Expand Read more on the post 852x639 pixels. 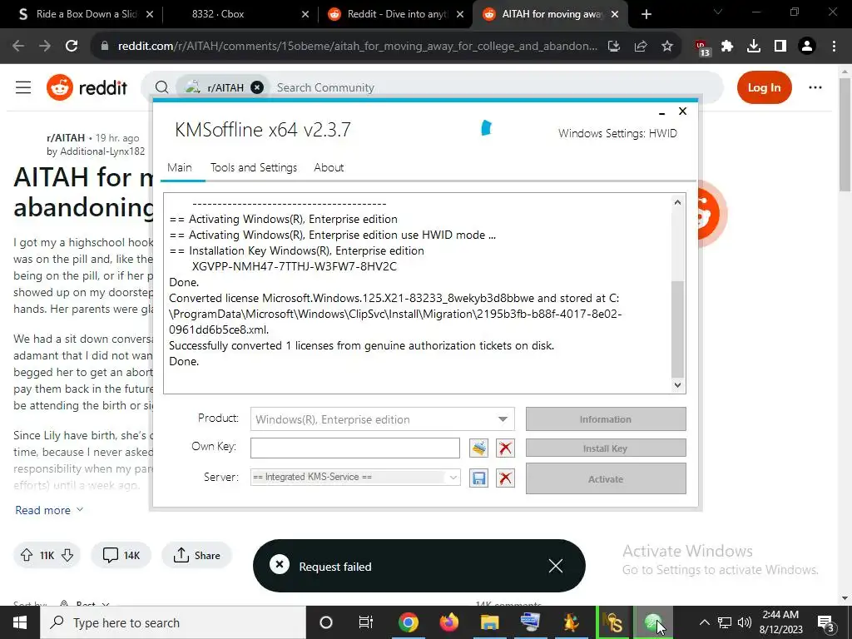[x=49, y=510]
